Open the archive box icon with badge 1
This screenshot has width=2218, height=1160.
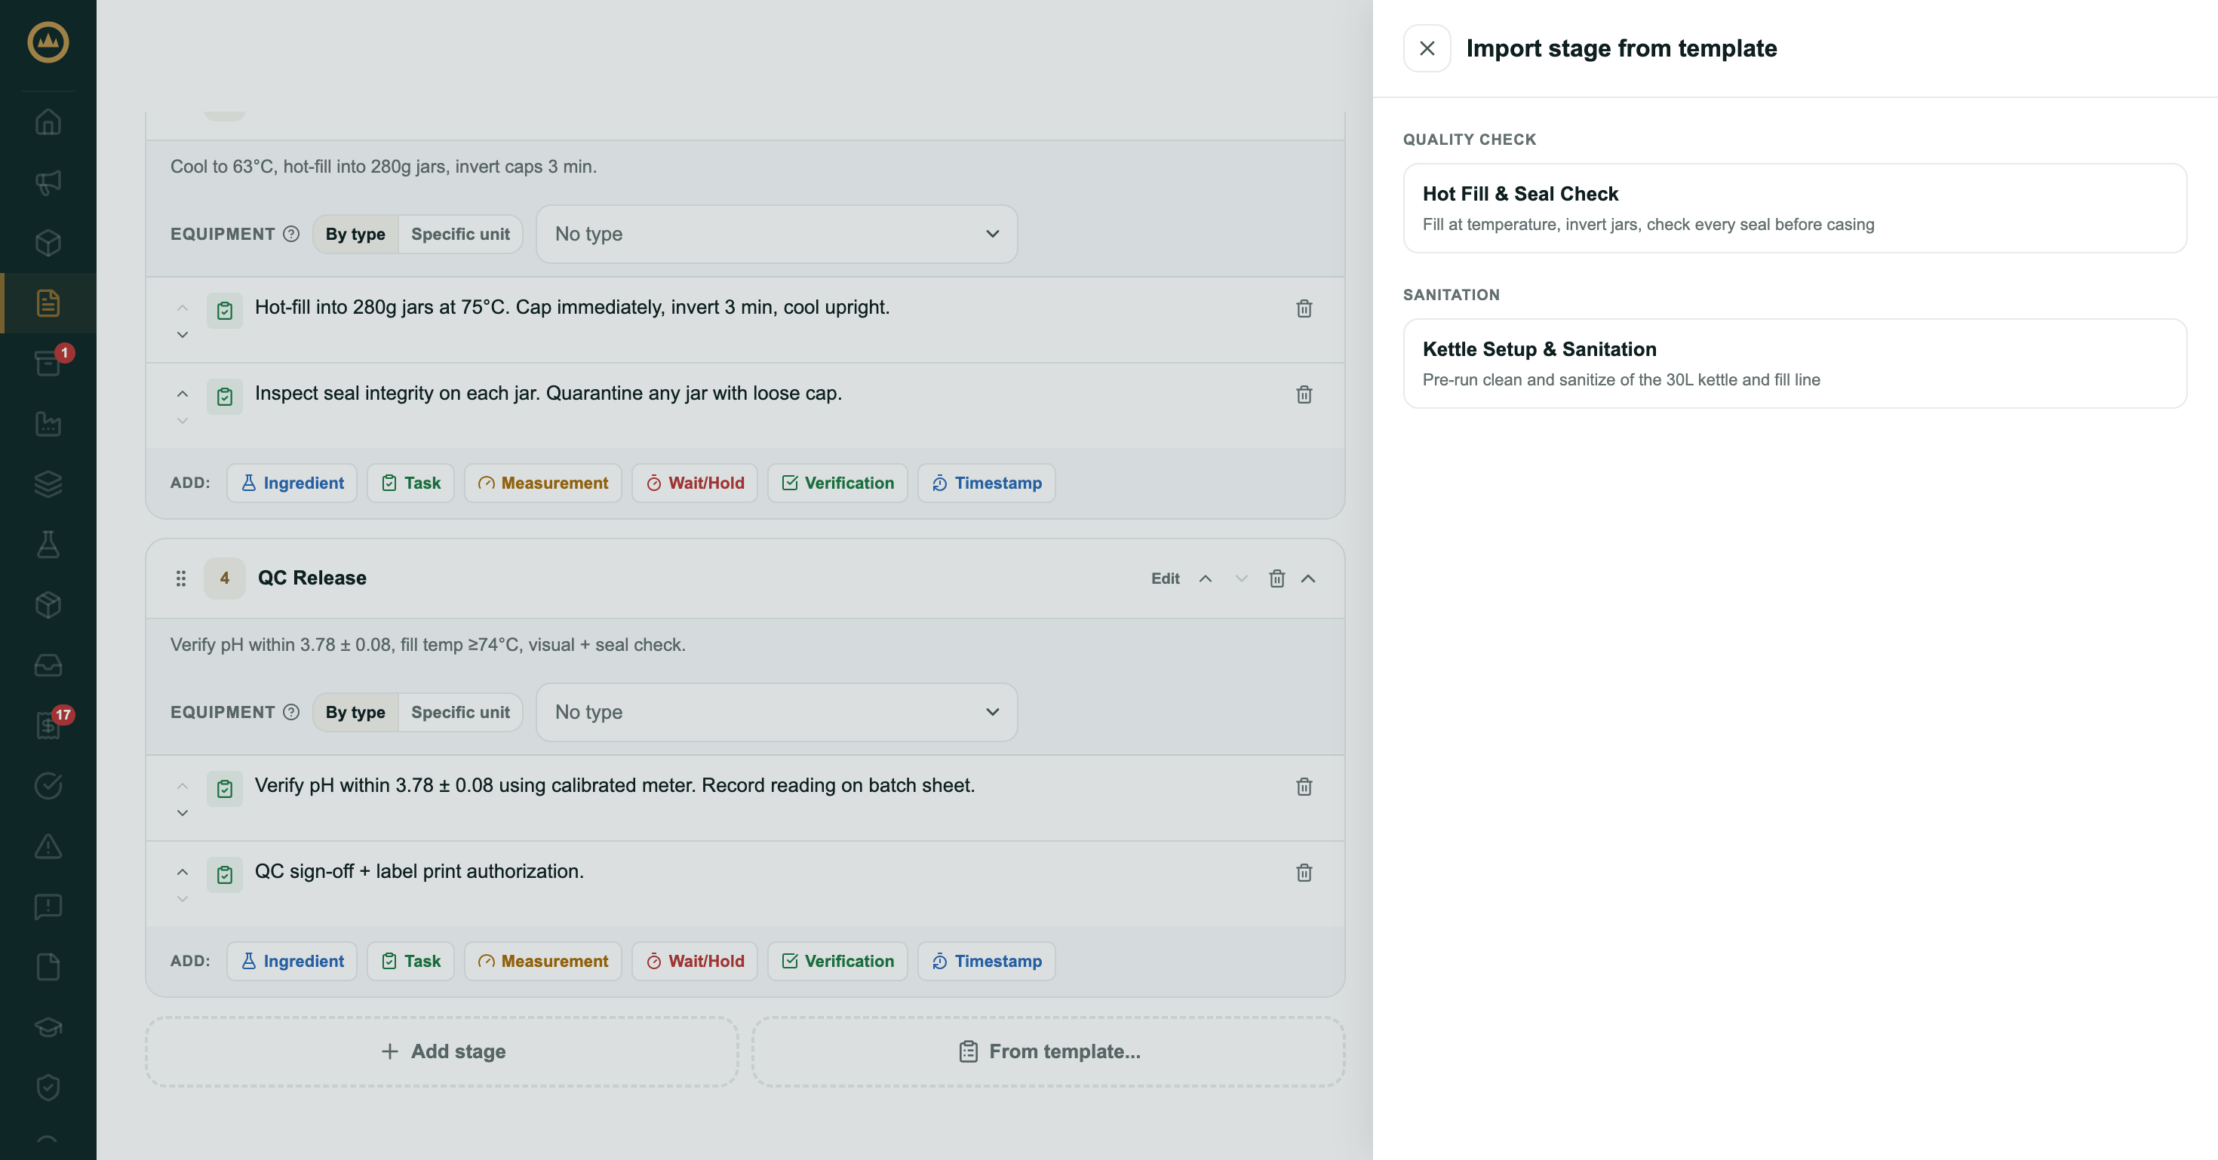click(48, 363)
